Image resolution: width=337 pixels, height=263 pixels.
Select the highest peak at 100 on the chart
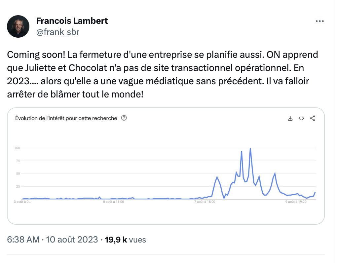pos(250,148)
